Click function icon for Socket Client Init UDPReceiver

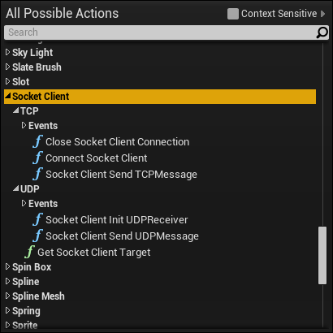coord(37,219)
